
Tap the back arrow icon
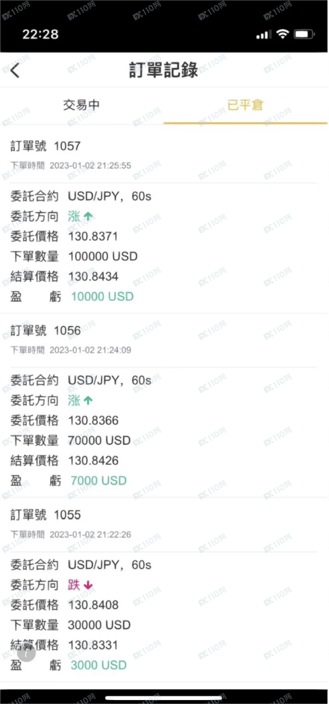coord(15,71)
